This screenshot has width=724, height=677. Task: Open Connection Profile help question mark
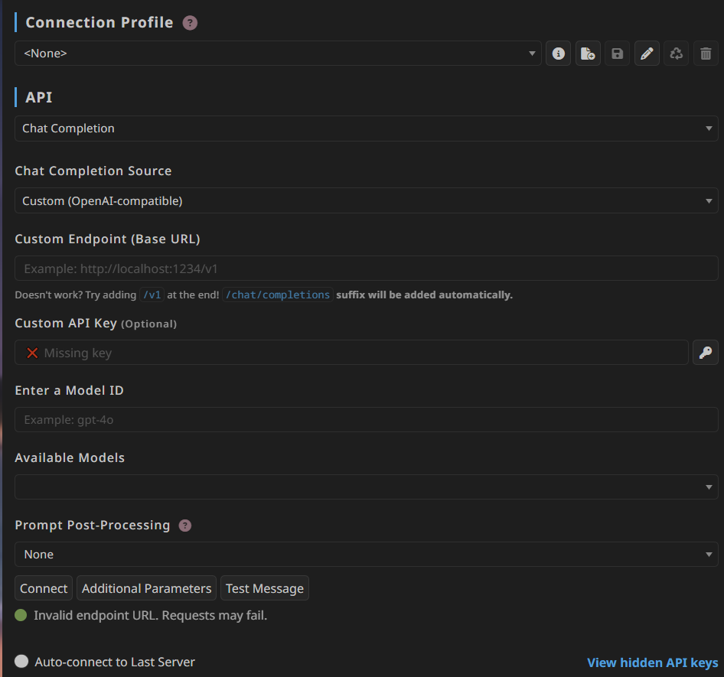(190, 23)
